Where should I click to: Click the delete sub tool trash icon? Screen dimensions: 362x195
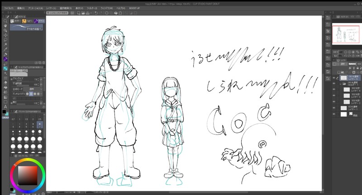[x=43, y=63]
